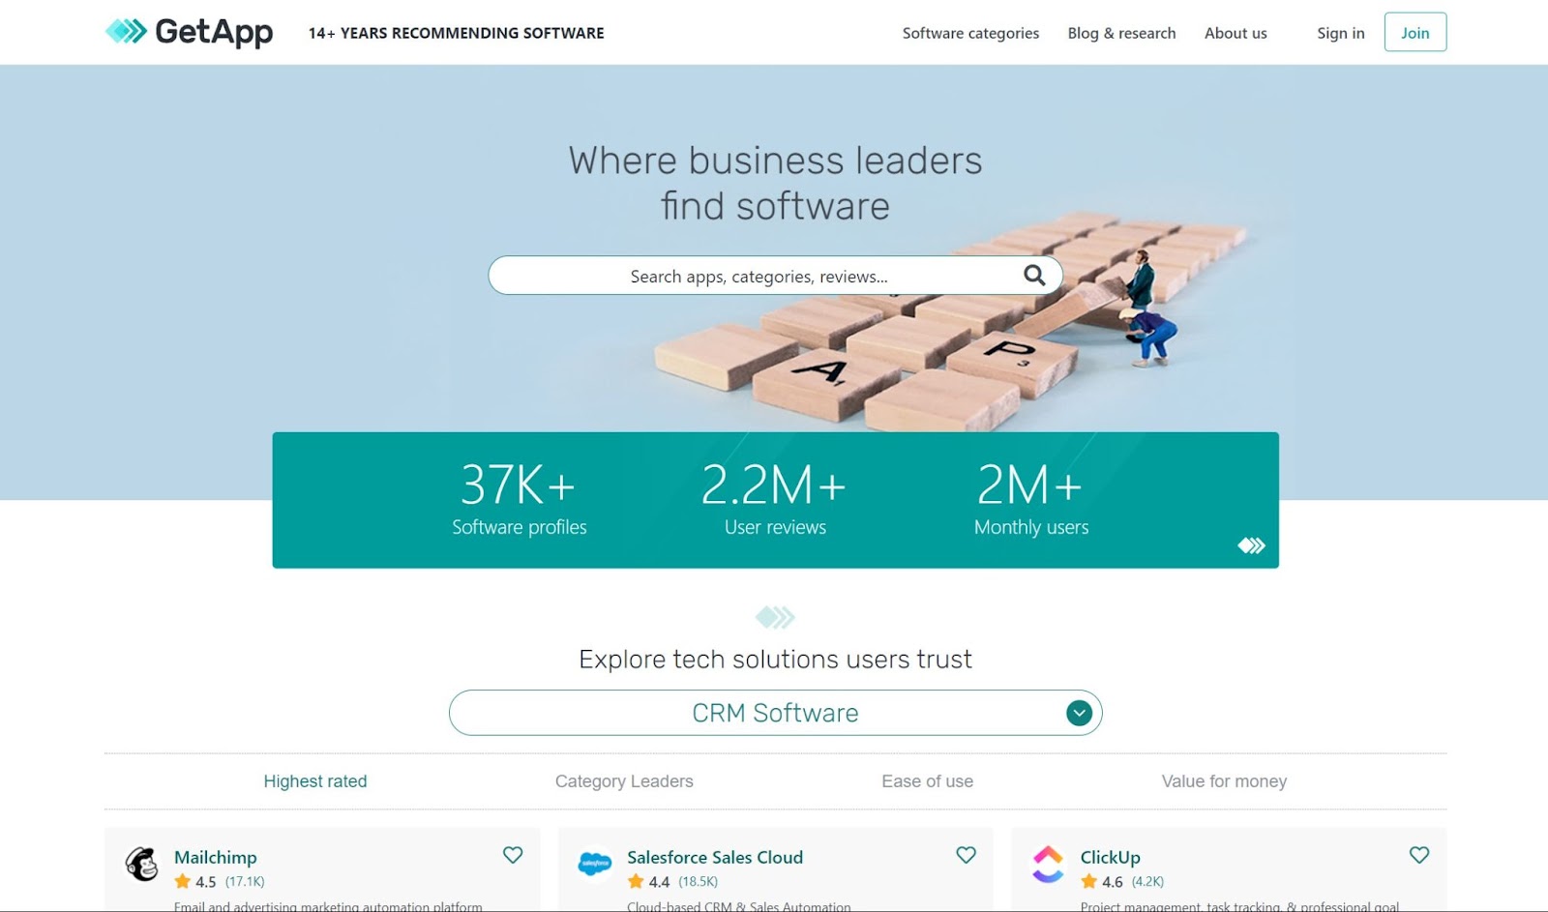
Task: Click ClickUp 4.6 star rating
Action: click(x=1102, y=882)
